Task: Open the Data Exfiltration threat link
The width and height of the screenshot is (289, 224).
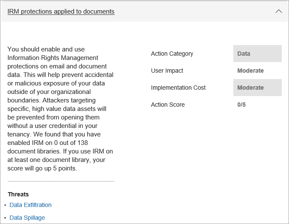Action: point(31,205)
